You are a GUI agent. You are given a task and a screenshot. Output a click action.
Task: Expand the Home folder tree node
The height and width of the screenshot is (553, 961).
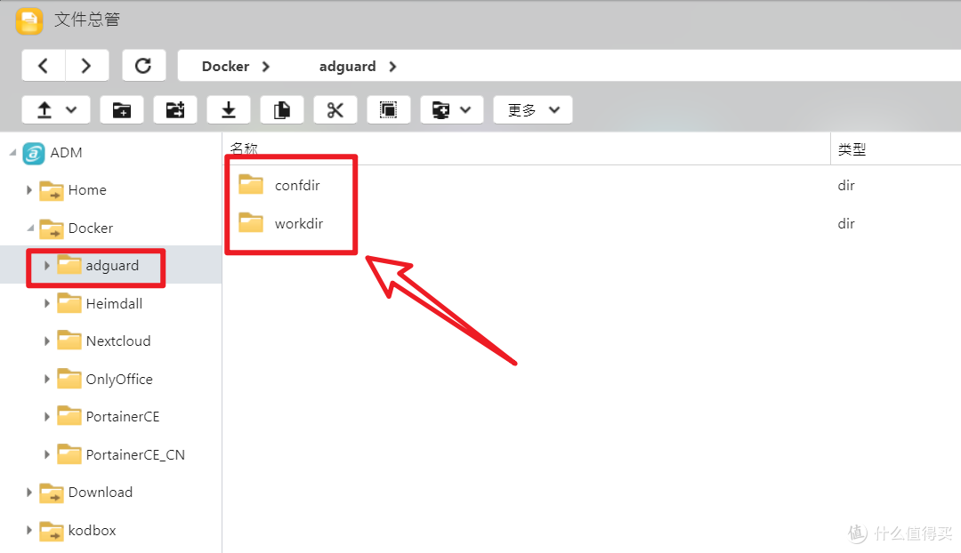[29, 190]
